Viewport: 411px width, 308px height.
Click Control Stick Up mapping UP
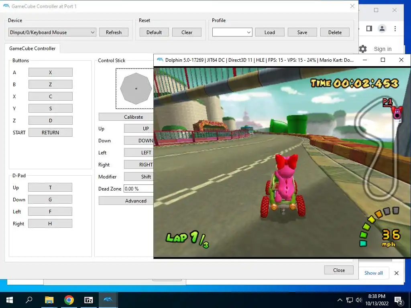tap(138, 129)
